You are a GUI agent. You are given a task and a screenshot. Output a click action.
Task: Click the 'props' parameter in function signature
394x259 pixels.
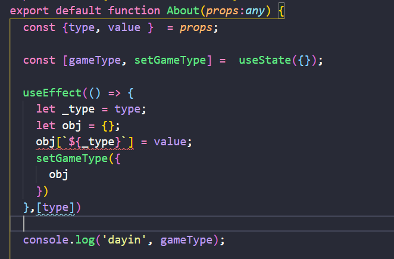(x=222, y=11)
